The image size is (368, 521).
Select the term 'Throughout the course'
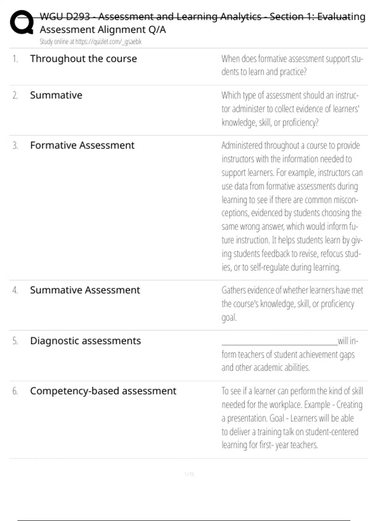(x=83, y=59)
